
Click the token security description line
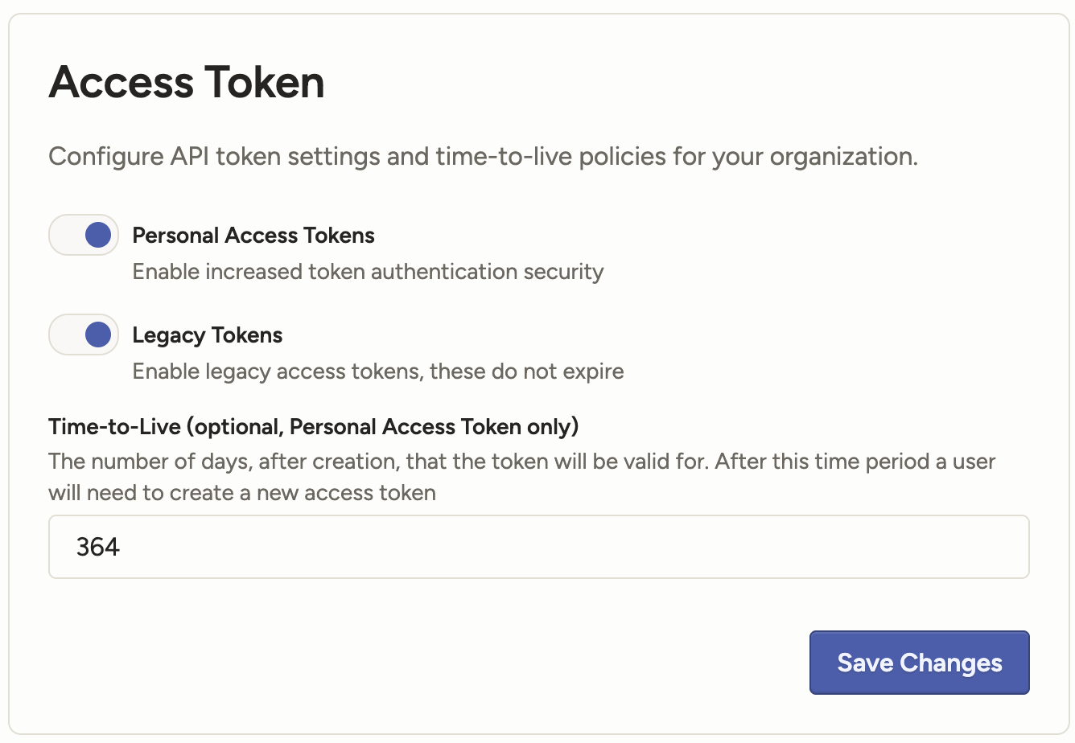[367, 271]
